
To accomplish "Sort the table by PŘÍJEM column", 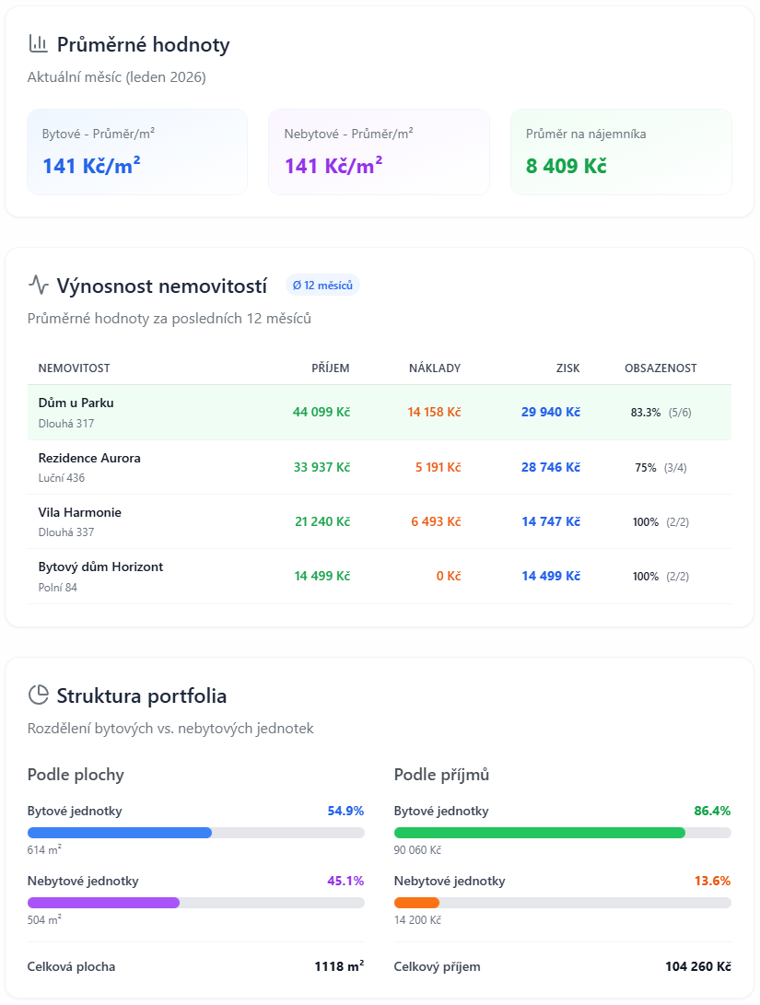I will tap(331, 368).
